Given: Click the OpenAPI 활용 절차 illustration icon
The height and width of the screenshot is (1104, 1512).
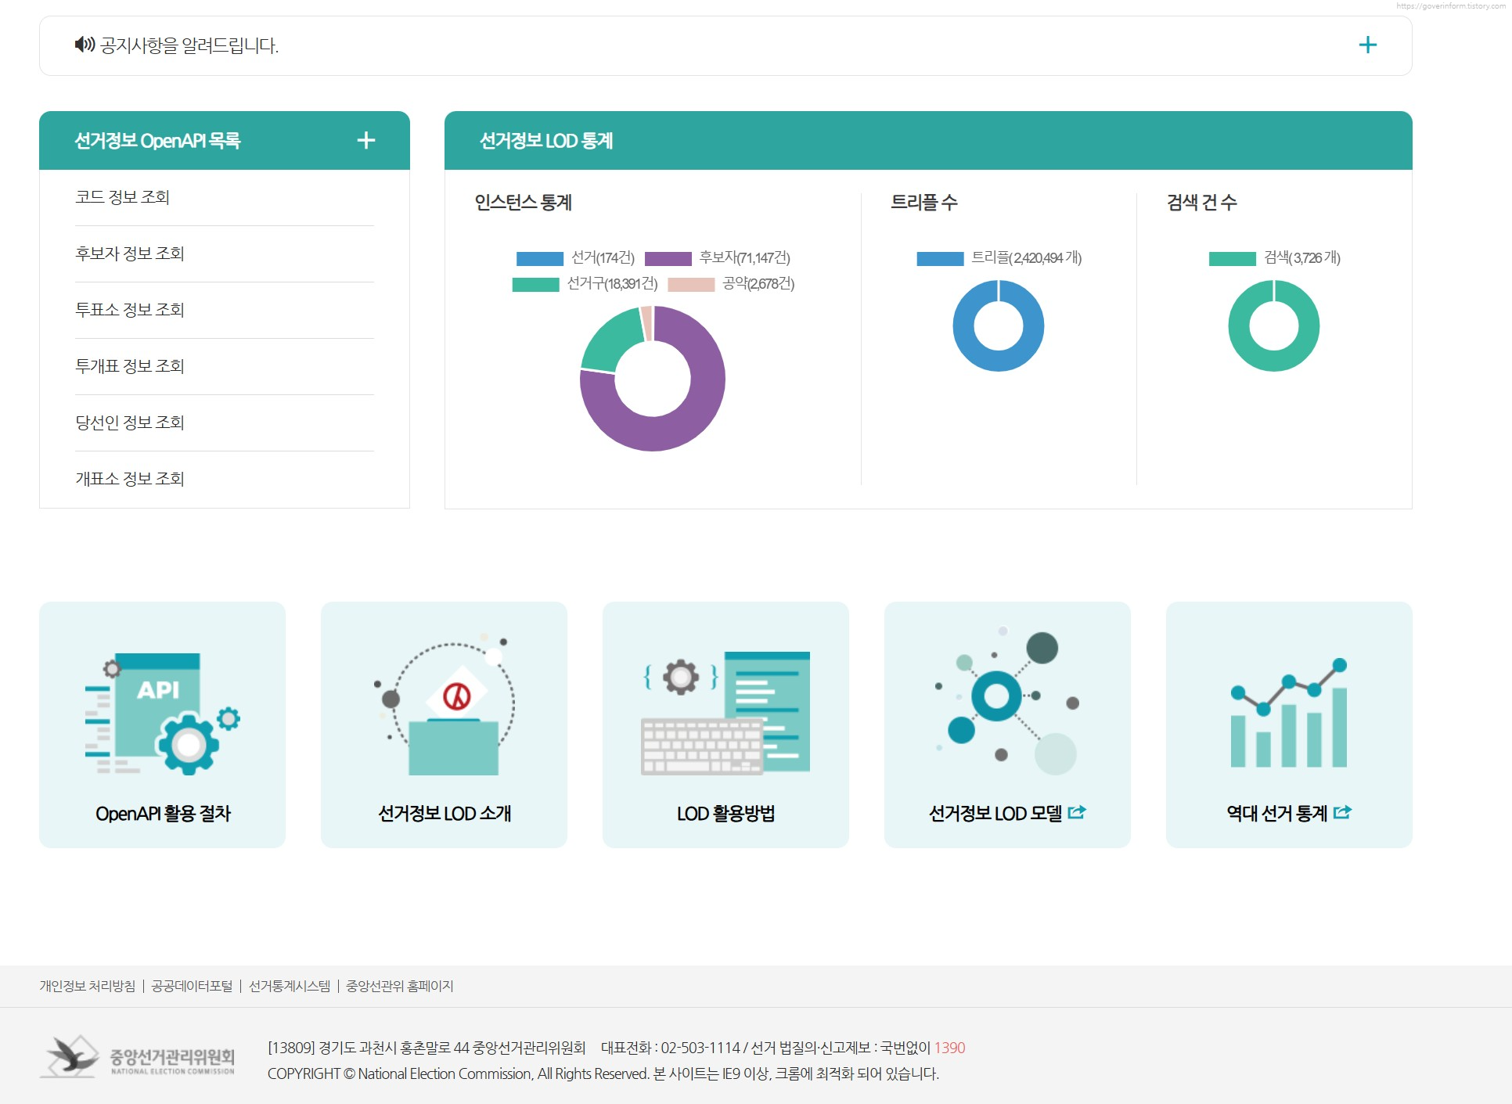Looking at the screenshot, I should pyautogui.click(x=162, y=713).
